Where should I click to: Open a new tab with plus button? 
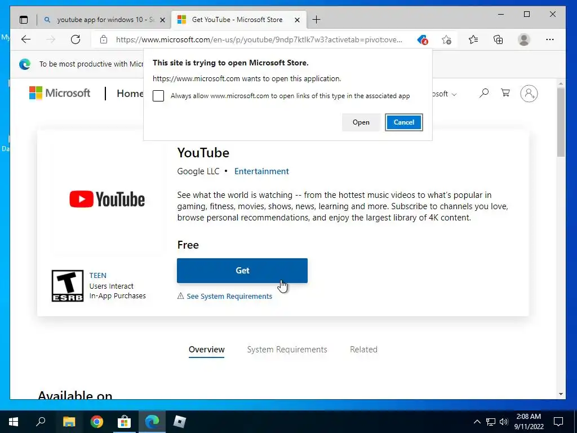point(316,20)
